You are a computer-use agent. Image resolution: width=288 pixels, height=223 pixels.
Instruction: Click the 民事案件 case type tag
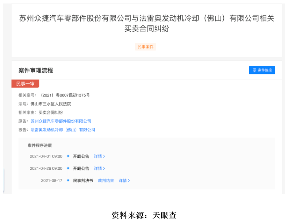(145, 47)
